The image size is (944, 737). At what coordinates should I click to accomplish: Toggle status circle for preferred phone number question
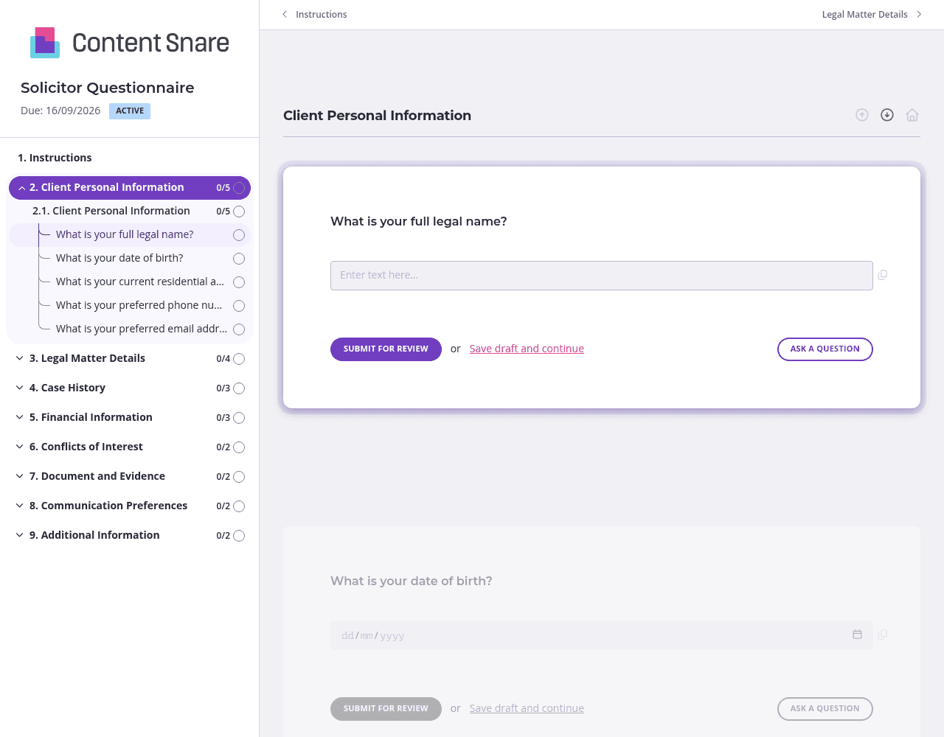tap(239, 306)
